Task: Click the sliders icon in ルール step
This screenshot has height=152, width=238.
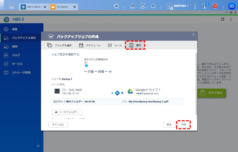Action: [110, 45]
